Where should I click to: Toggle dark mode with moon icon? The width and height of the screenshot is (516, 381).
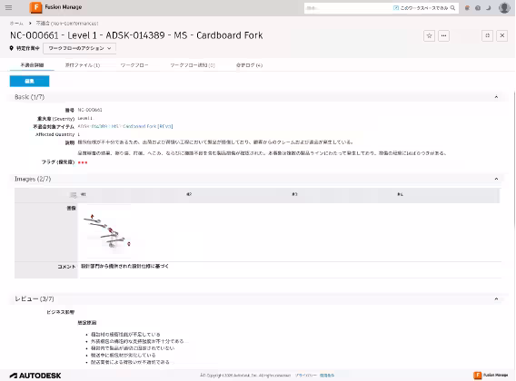[489, 8]
